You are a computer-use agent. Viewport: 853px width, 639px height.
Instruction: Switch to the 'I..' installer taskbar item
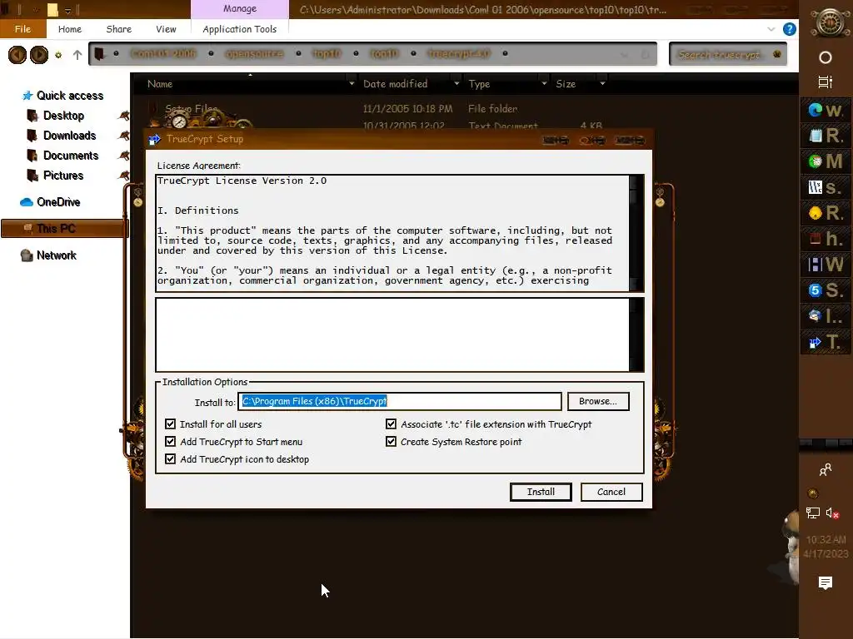click(826, 315)
